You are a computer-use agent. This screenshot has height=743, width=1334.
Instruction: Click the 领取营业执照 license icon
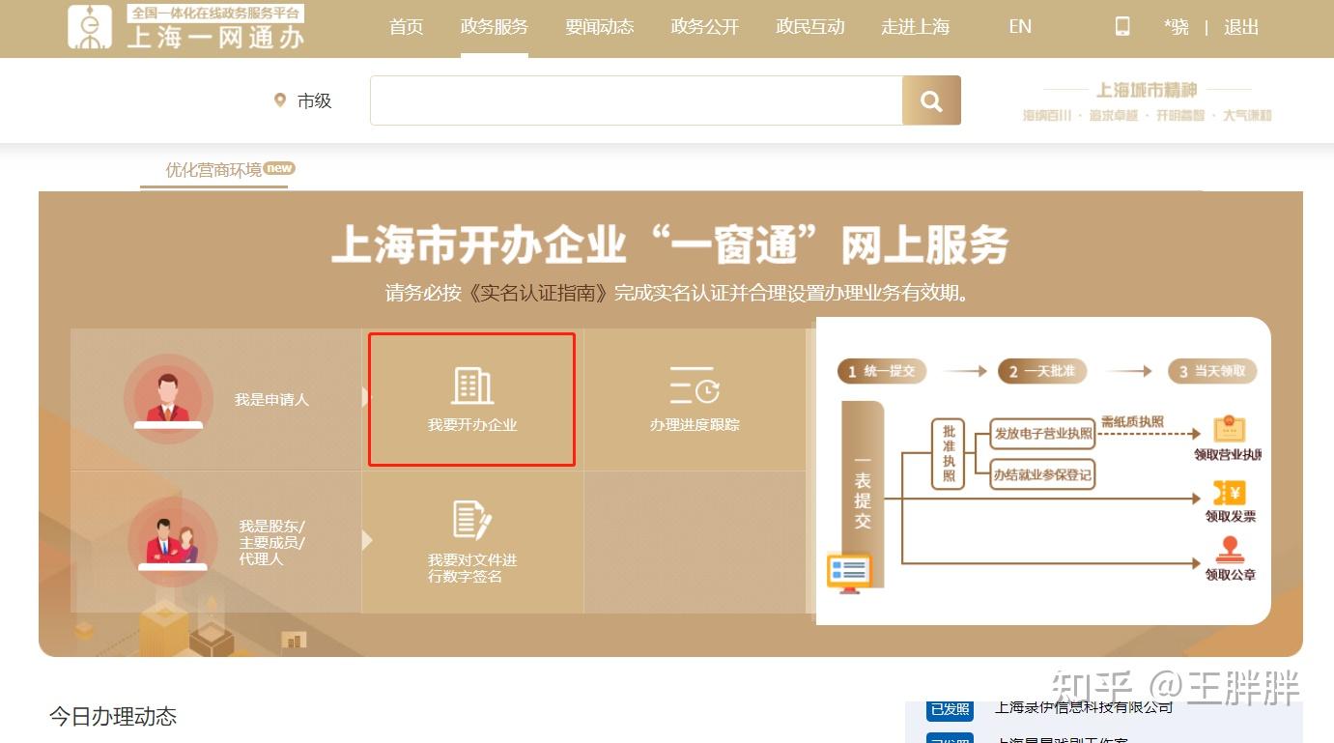click(x=1230, y=428)
